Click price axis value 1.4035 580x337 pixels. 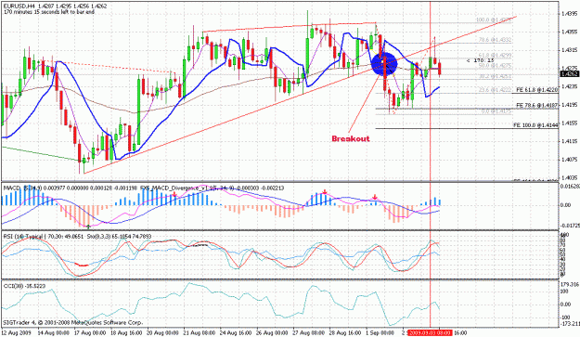click(570, 177)
